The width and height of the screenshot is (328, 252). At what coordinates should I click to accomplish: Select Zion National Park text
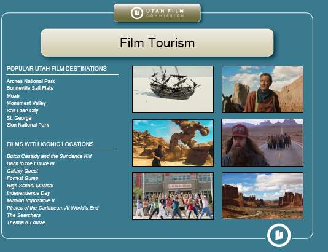(x=28, y=125)
